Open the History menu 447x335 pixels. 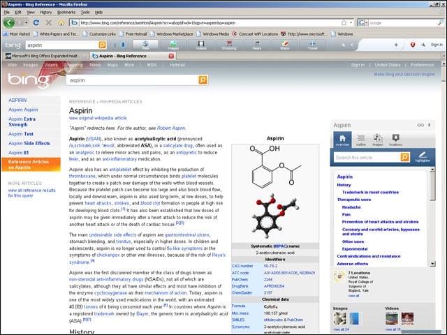point(46,13)
